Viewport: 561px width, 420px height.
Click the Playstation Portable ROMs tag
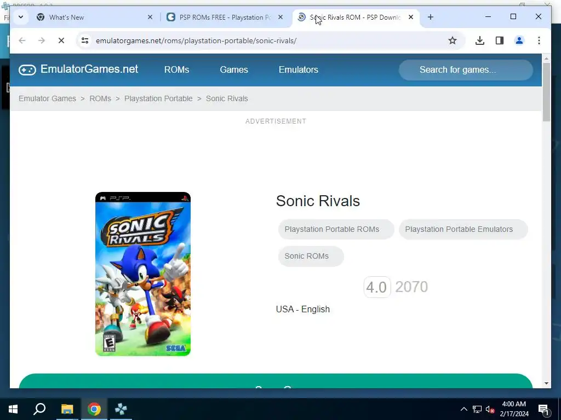click(x=336, y=229)
